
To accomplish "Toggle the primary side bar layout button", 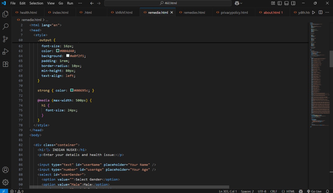I will point(280,3).
